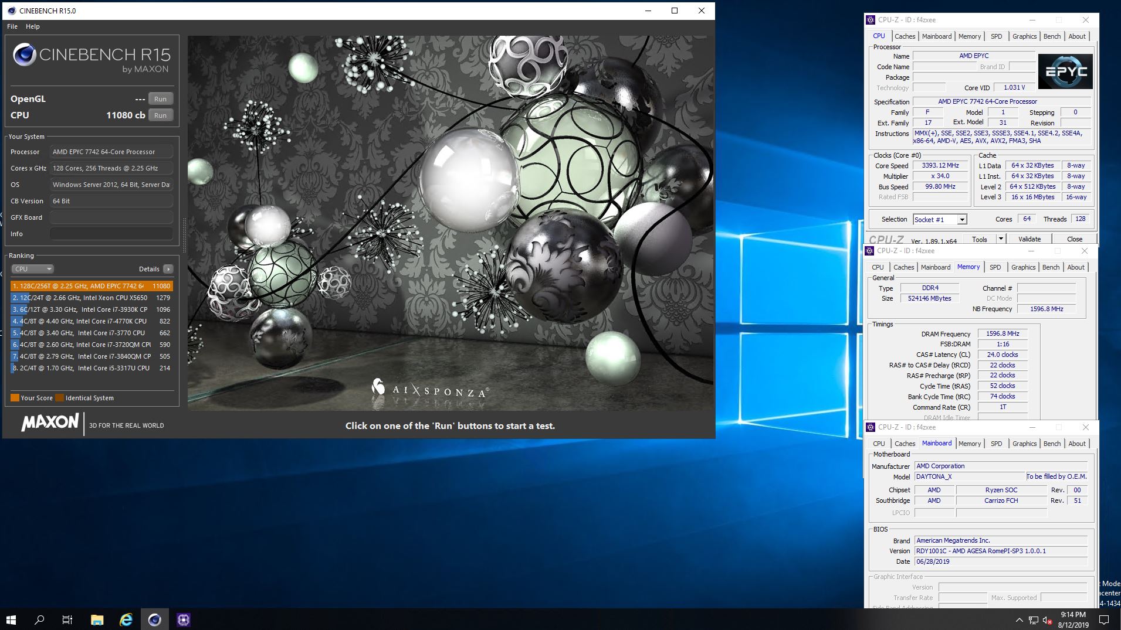Open the taskbar clock and date
The height and width of the screenshot is (630, 1121).
coord(1073,619)
